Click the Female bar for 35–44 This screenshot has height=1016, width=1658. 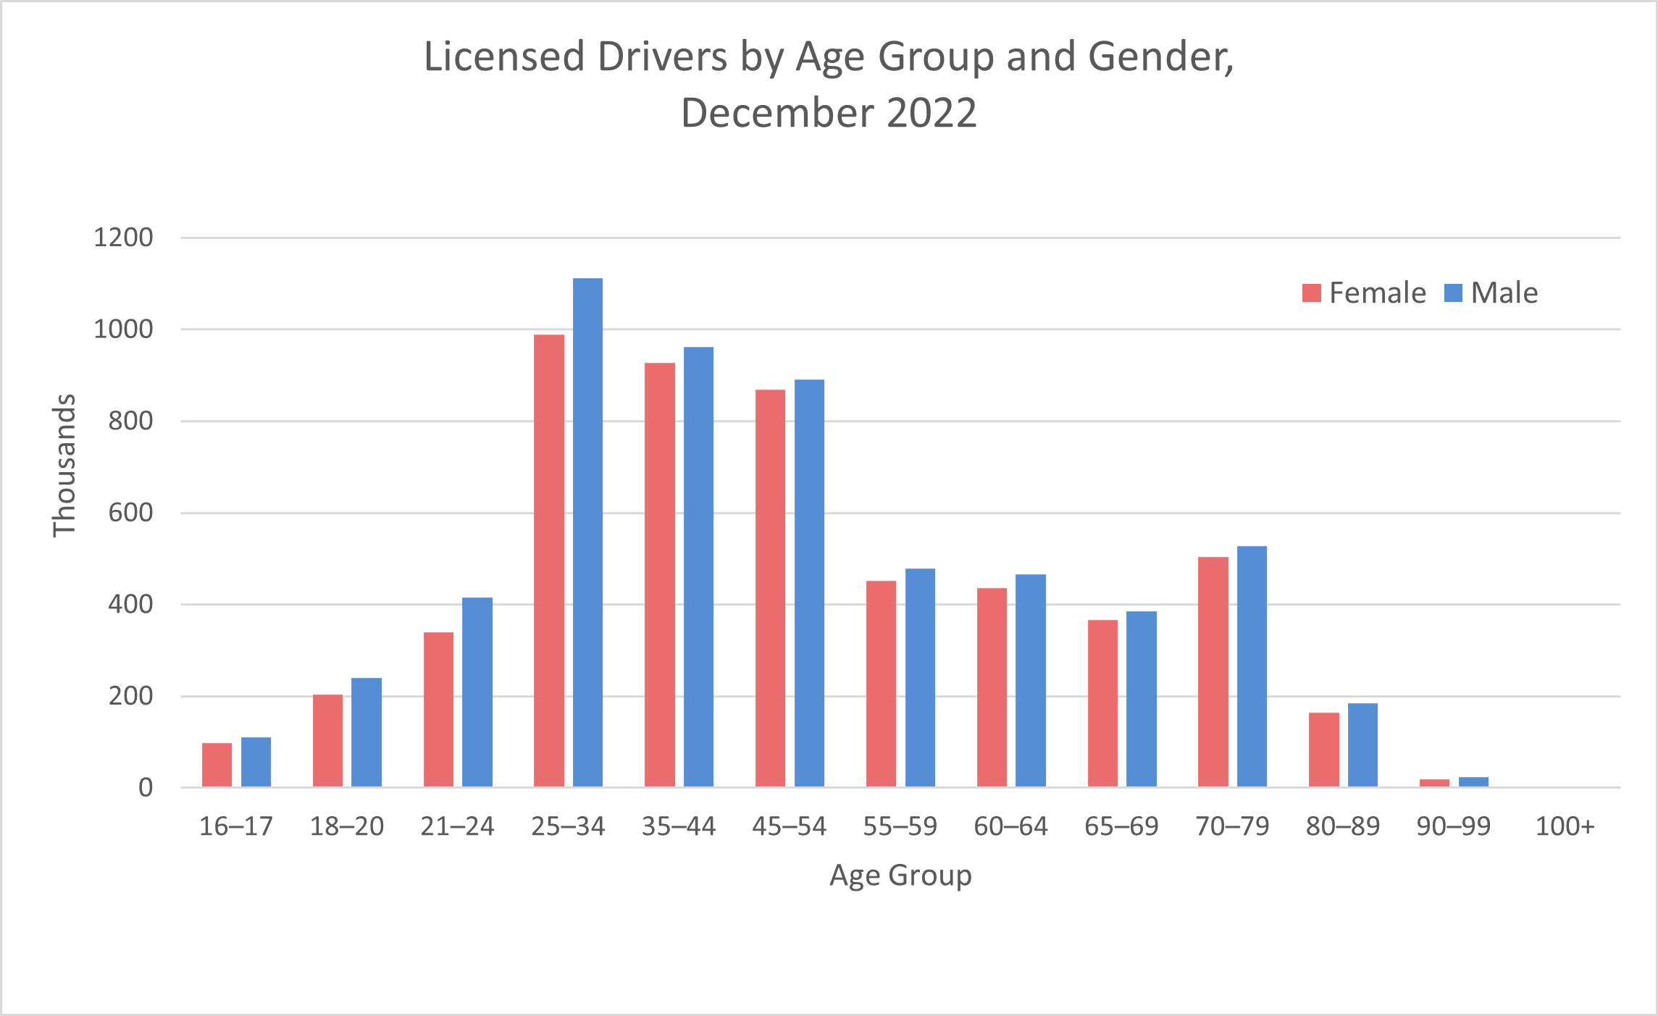[x=660, y=575]
